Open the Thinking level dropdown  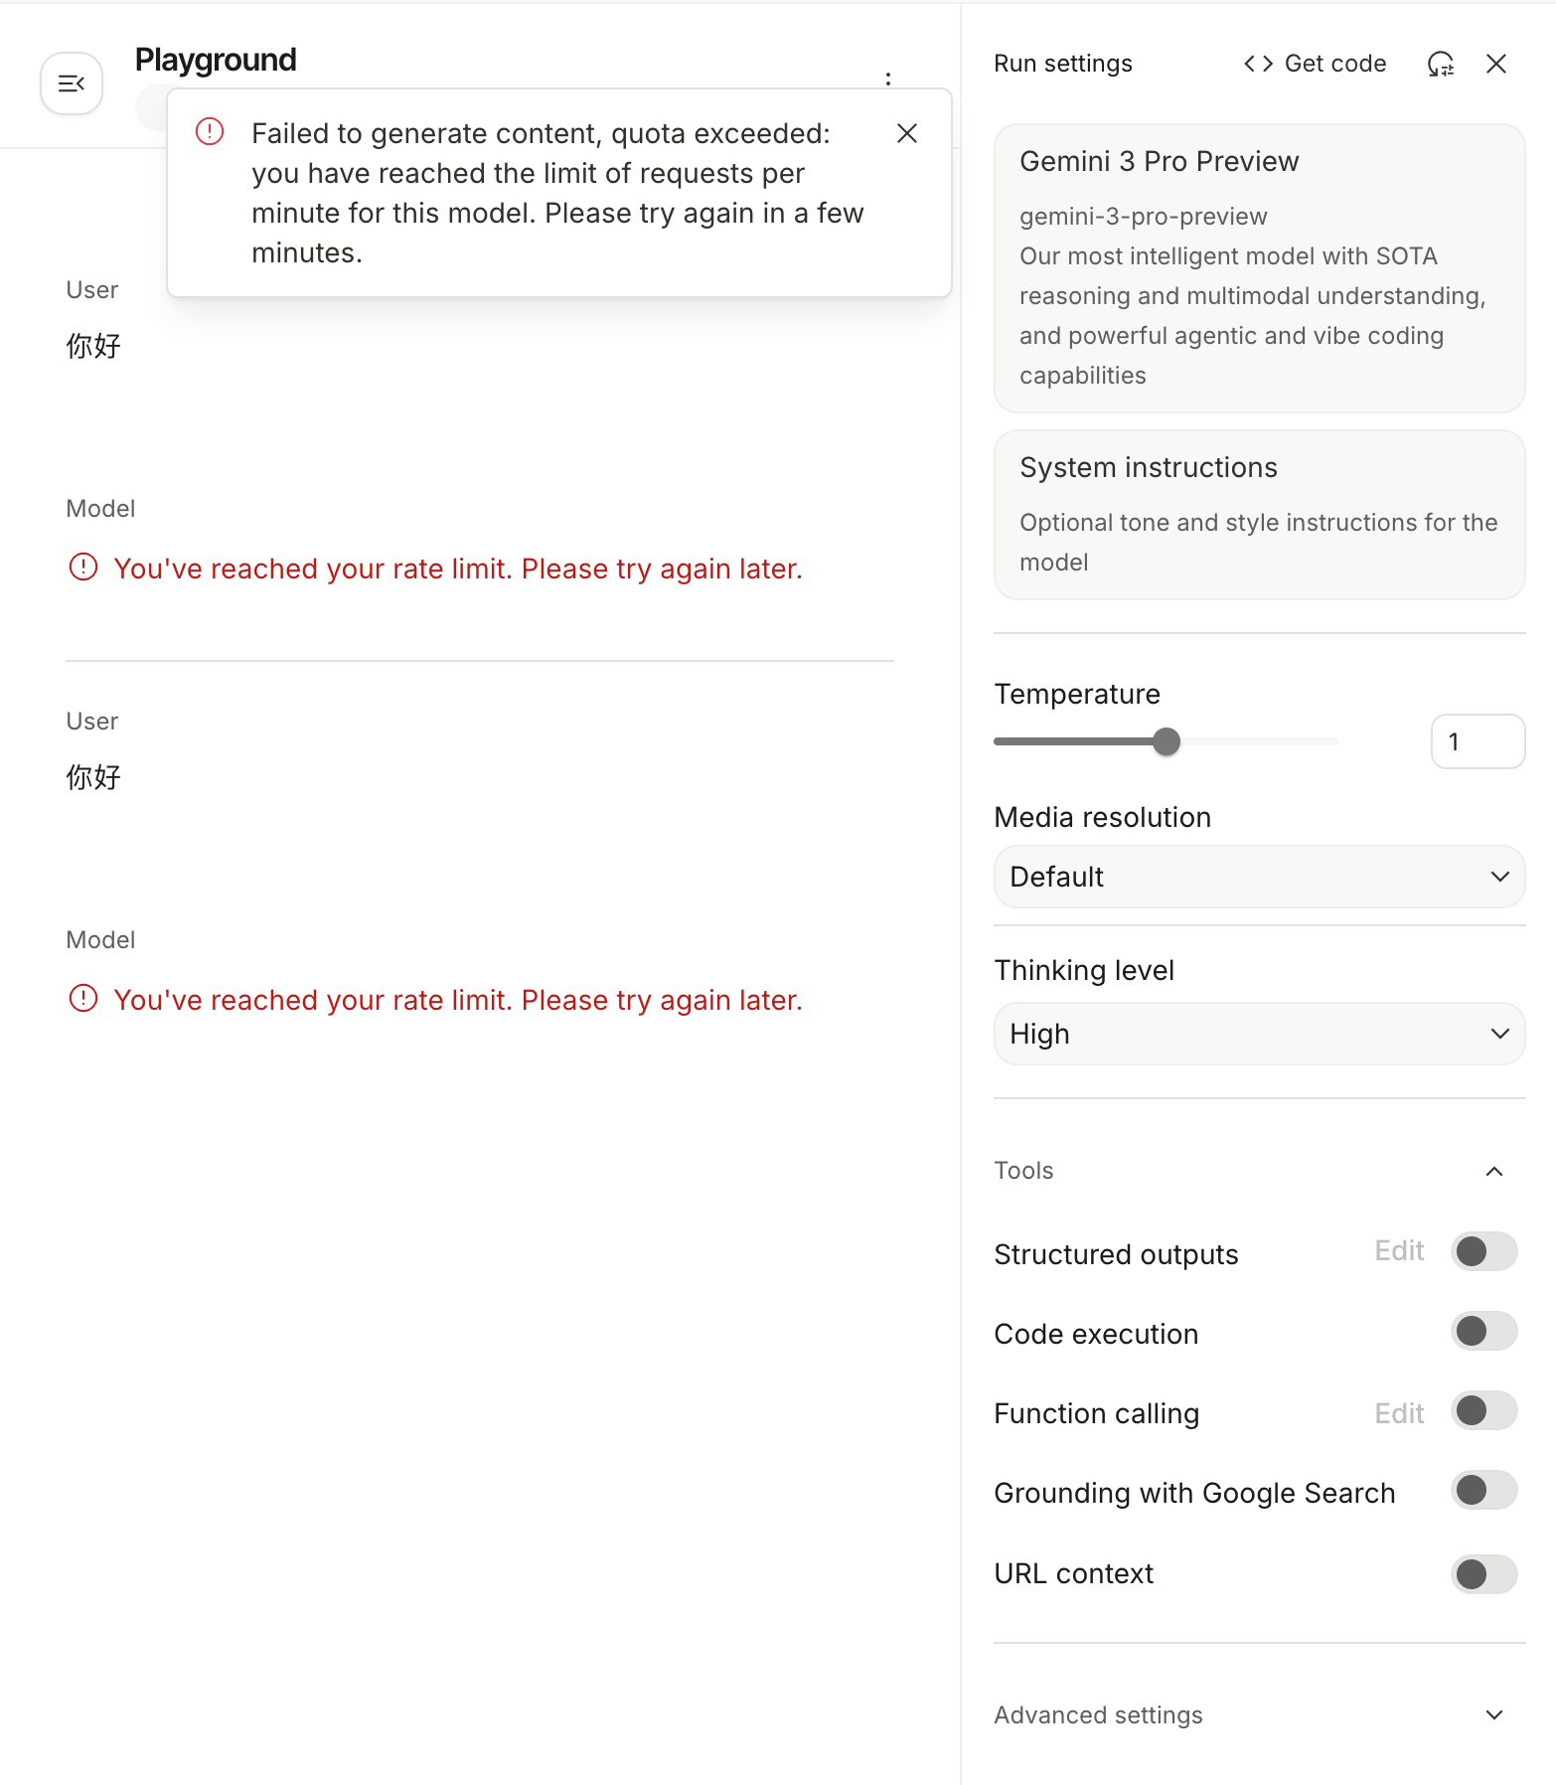click(1259, 1034)
